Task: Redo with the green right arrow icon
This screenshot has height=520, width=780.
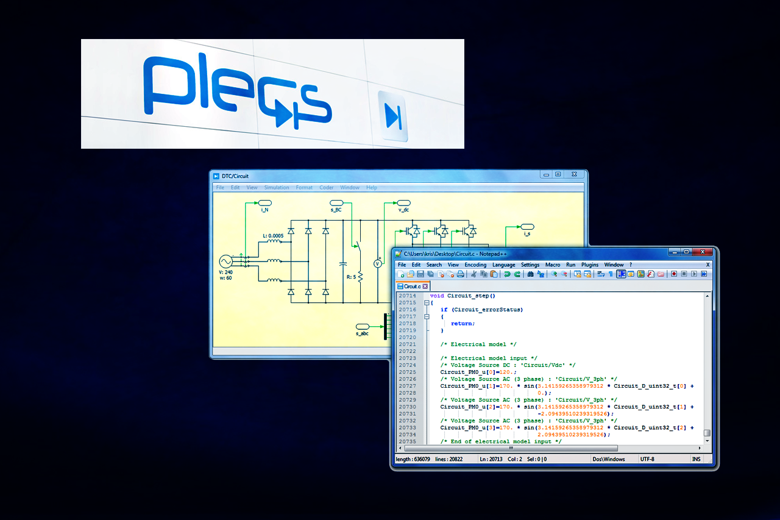Action: [517, 274]
